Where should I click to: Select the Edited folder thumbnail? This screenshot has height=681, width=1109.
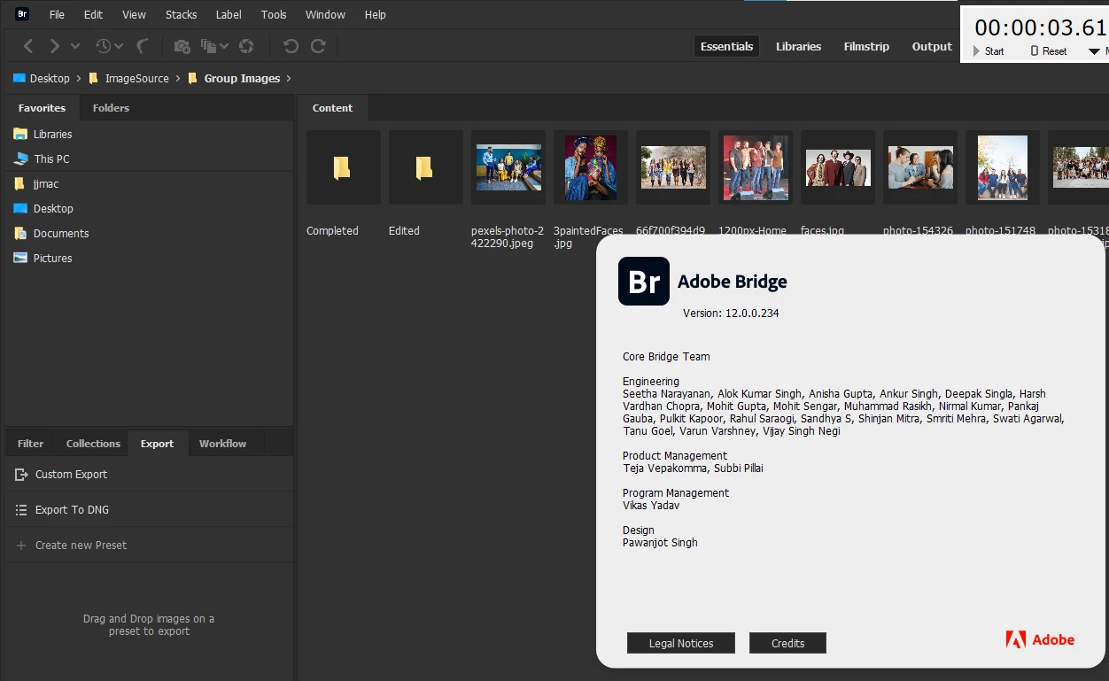click(425, 168)
